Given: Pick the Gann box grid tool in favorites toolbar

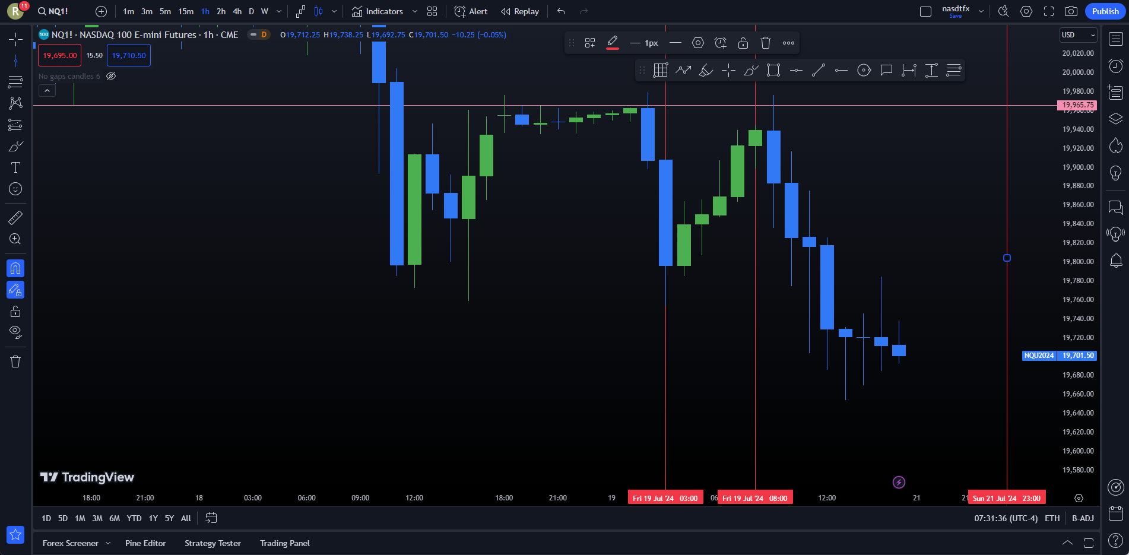Looking at the screenshot, I should 661,70.
